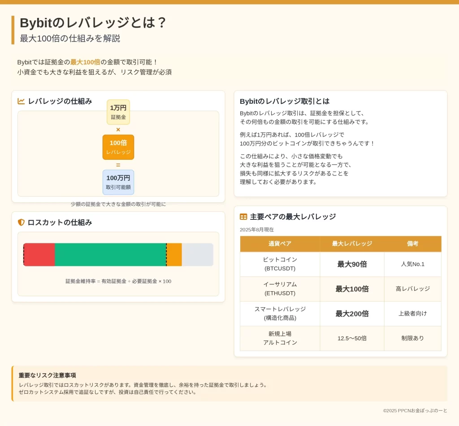Click the blue 100万円 取引可能額 box
459x426 pixels.
click(118, 182)
